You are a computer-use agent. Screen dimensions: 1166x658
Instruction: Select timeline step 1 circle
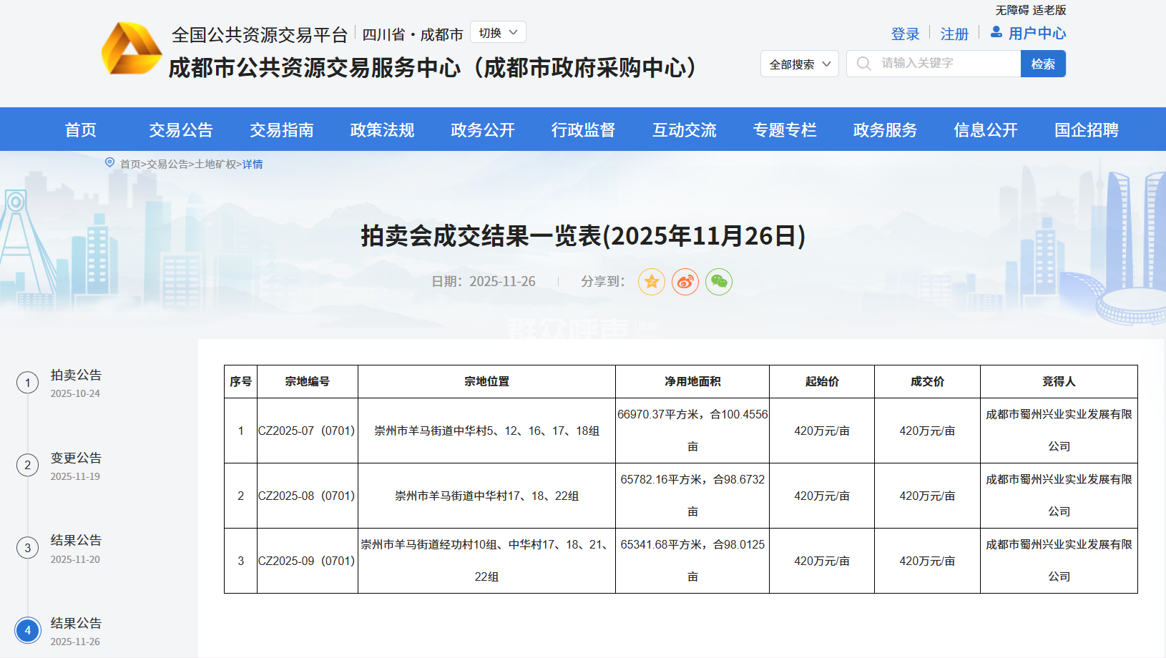pos(28,383)
